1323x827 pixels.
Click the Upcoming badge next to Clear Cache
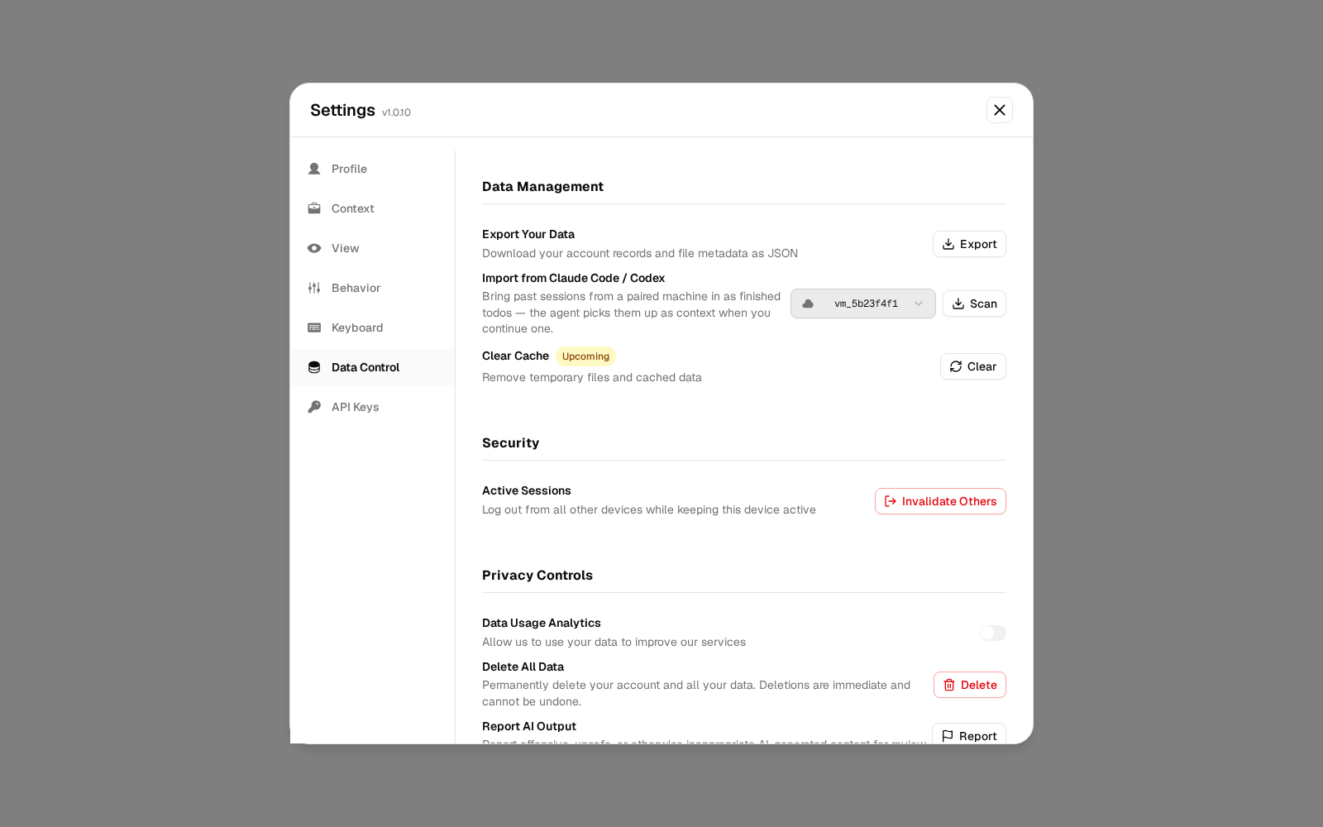[x=585, y=356]
